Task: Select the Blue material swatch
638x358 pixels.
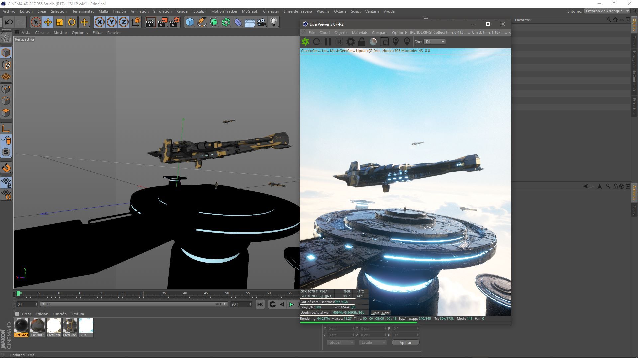Action: 86,327
